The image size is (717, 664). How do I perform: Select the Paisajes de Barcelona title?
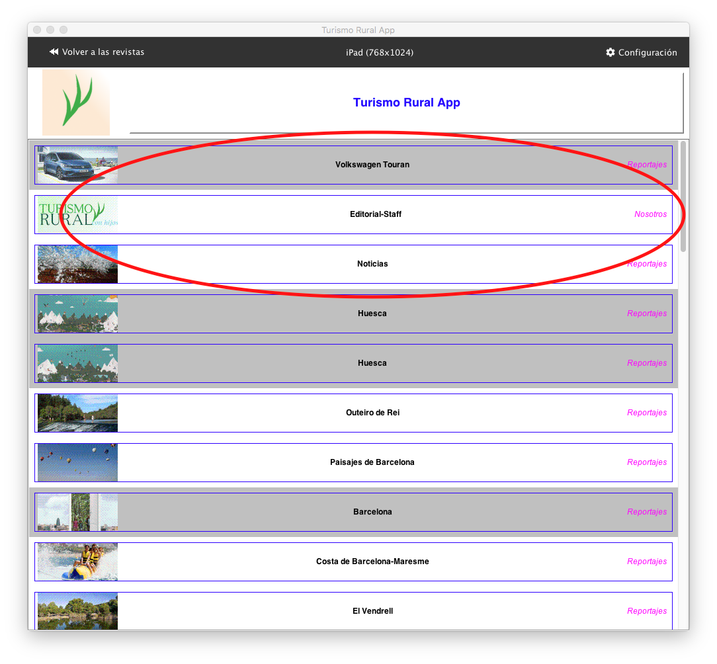[372, 462]
